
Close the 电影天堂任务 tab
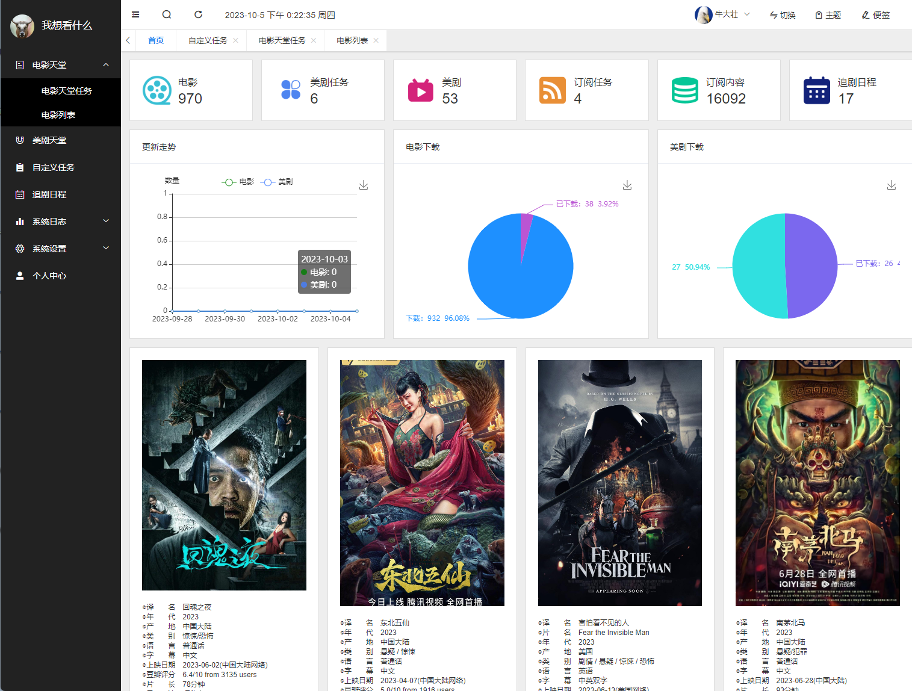click(x=314, y=40)
